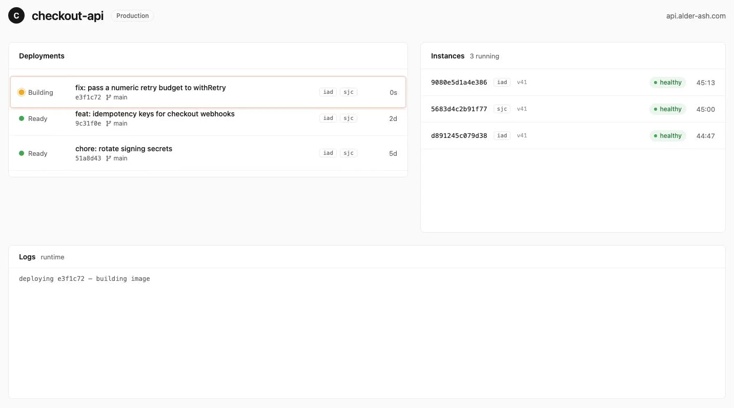734x408 pixels.
Task: Click uptime 44:47 value
Action: [x=705, y=136]
